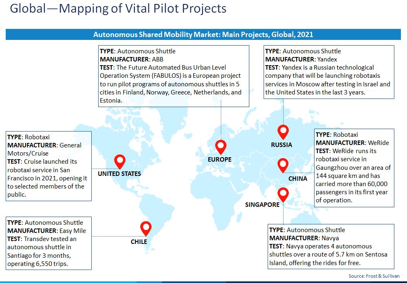
Task: Click the line 'shuttles over a route of 5.7 km on Sentosa'
Action: (x=328, y=254)
